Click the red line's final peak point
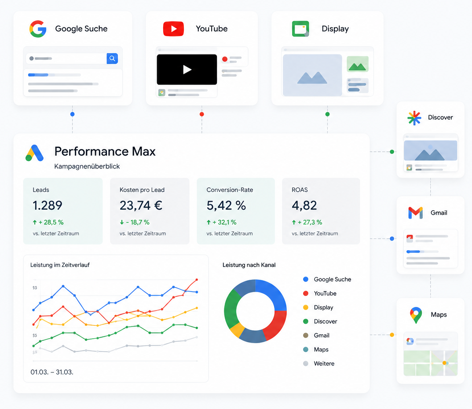Image resolution: width=472 pixels, height=409 pixels. pos(197,280)
